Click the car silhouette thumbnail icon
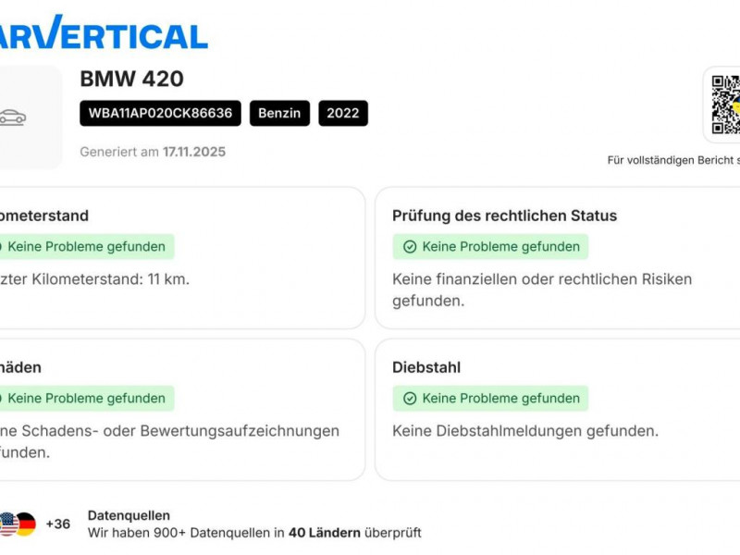 (13, 117)
